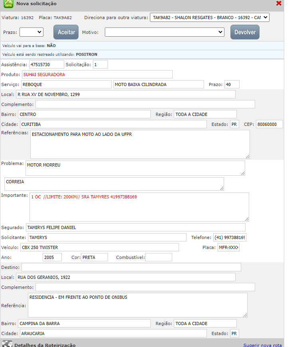Open the Motivo dropdown

[x=165, y=32]
